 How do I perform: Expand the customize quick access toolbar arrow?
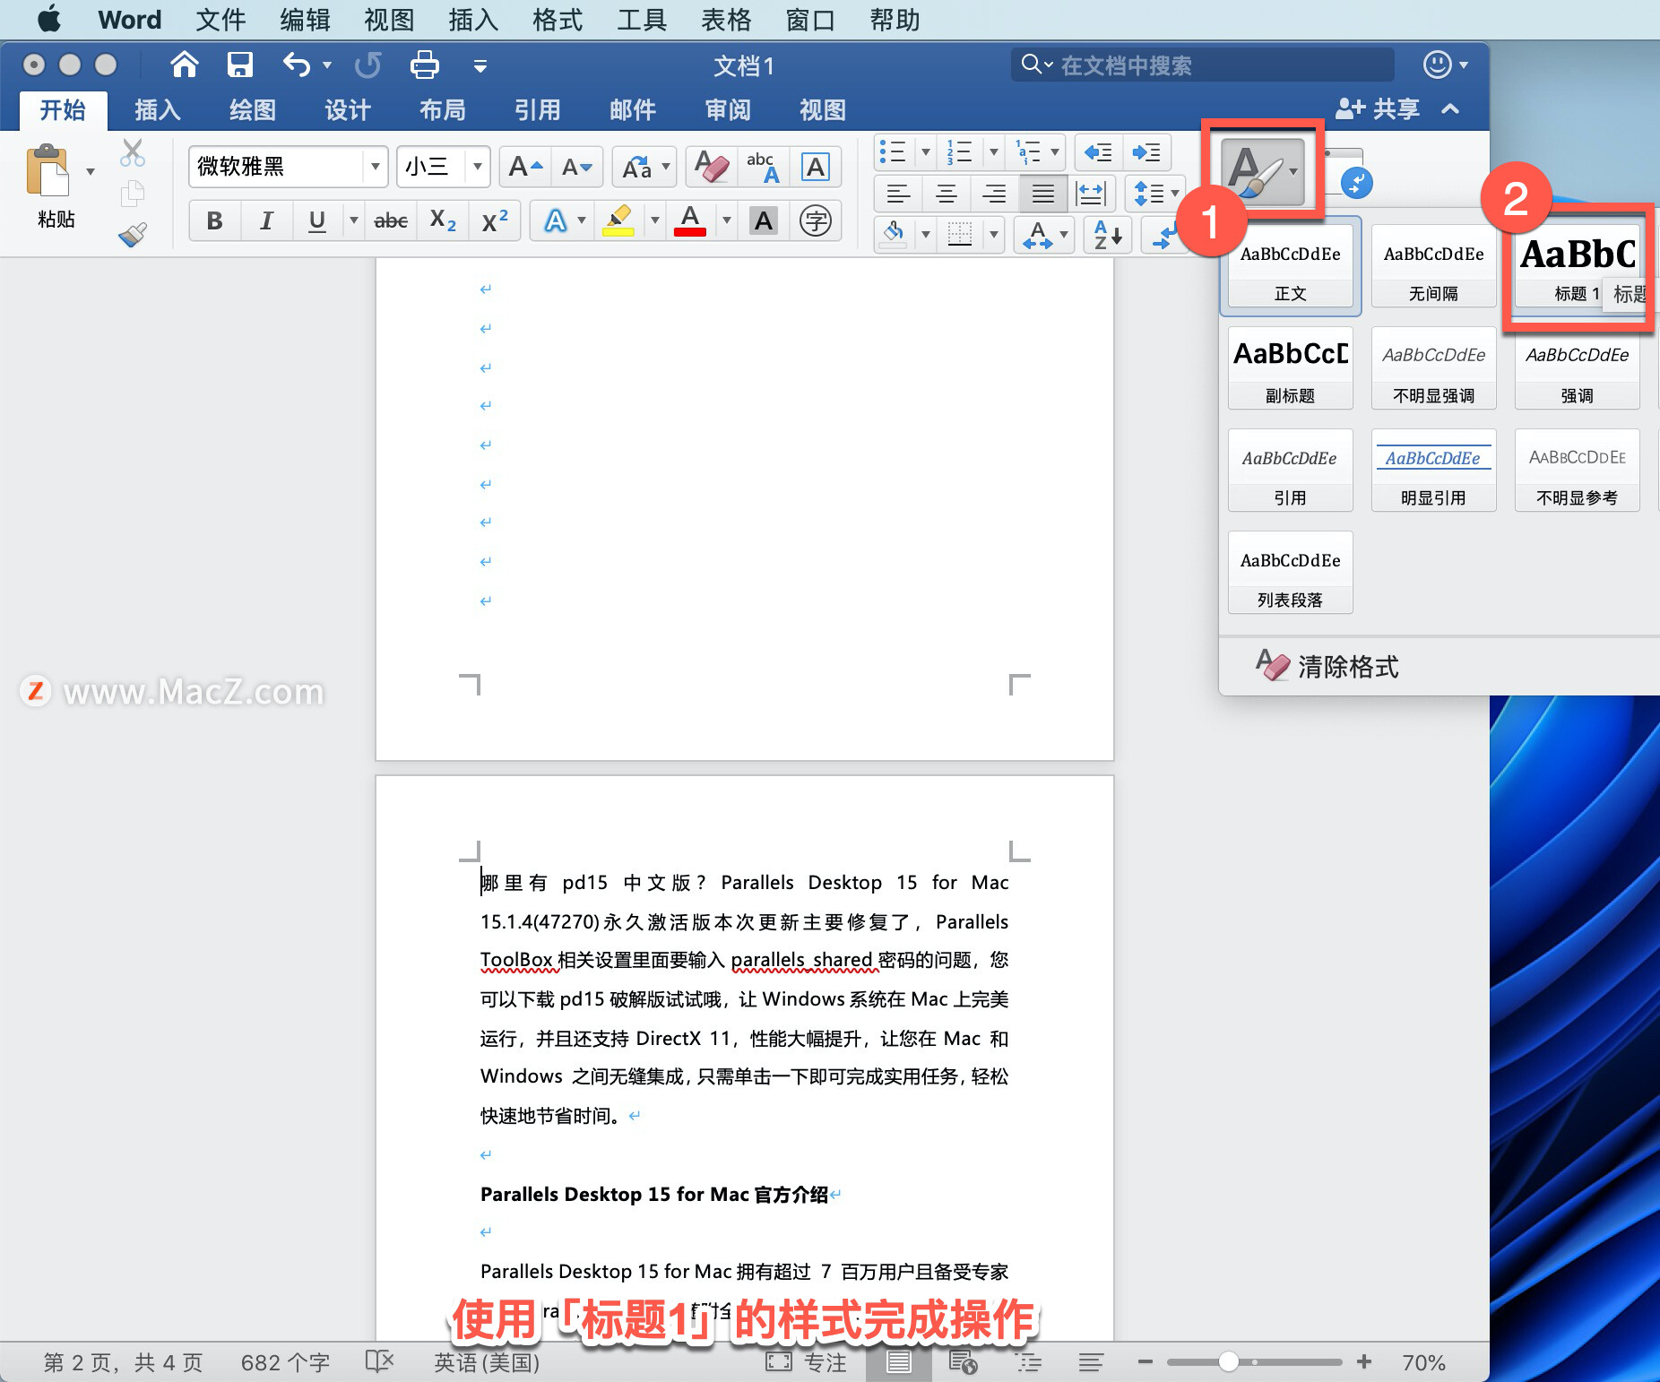(480, 65)
